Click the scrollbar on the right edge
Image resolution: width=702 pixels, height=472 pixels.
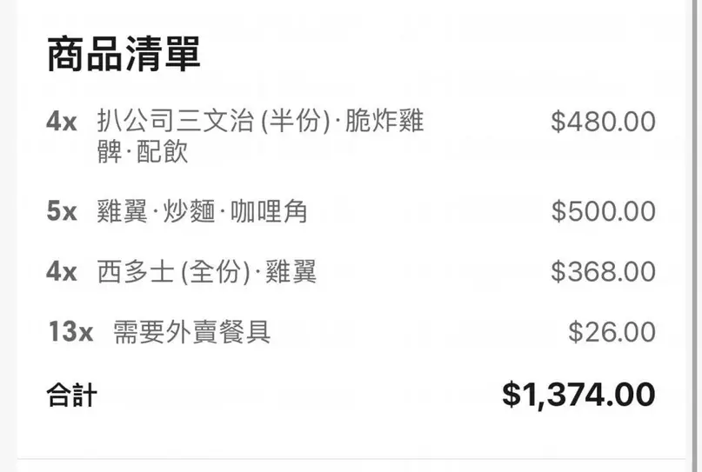pos(697,236)
